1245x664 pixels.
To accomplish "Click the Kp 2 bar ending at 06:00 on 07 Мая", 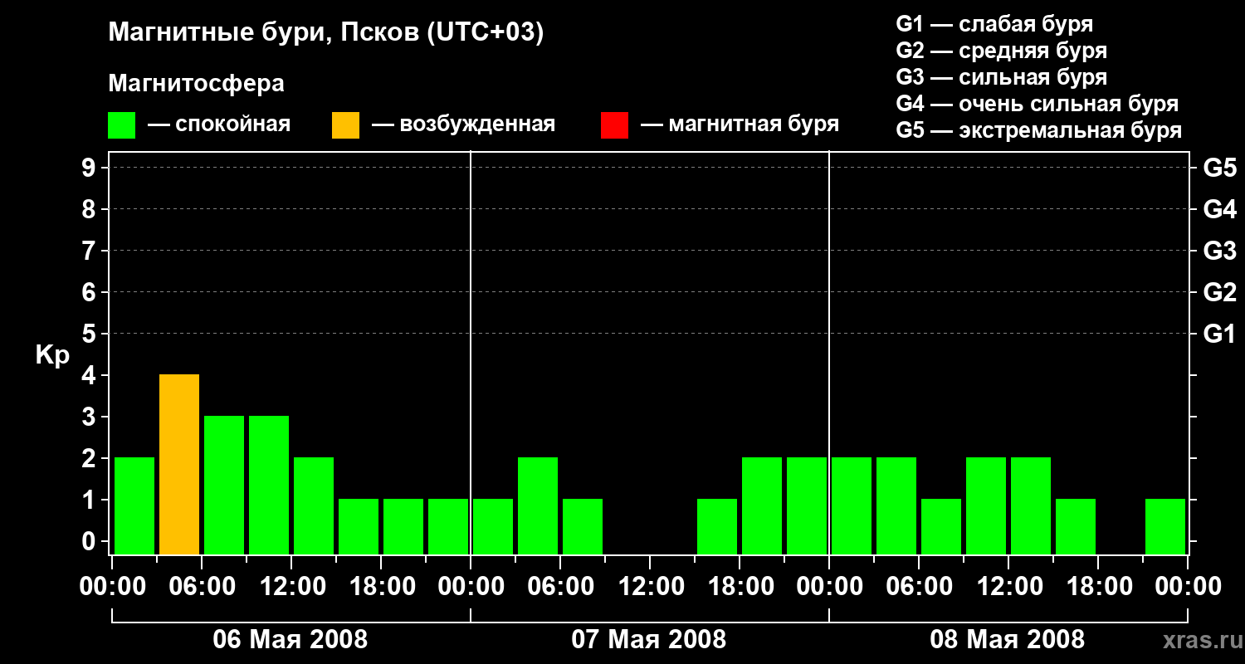I will coord(538,506).
